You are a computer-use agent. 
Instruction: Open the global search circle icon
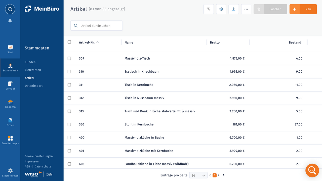click(x=10, y=9)
